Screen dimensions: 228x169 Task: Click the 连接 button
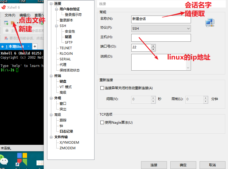pyautogui.click(x=154, y=165)
